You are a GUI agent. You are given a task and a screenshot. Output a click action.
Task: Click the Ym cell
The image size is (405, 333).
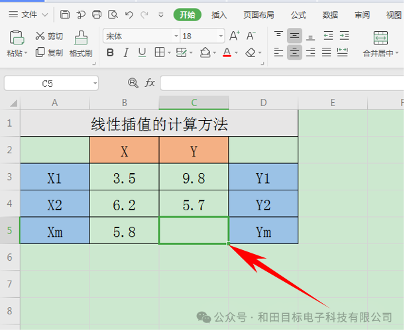(x=263, y=230)
